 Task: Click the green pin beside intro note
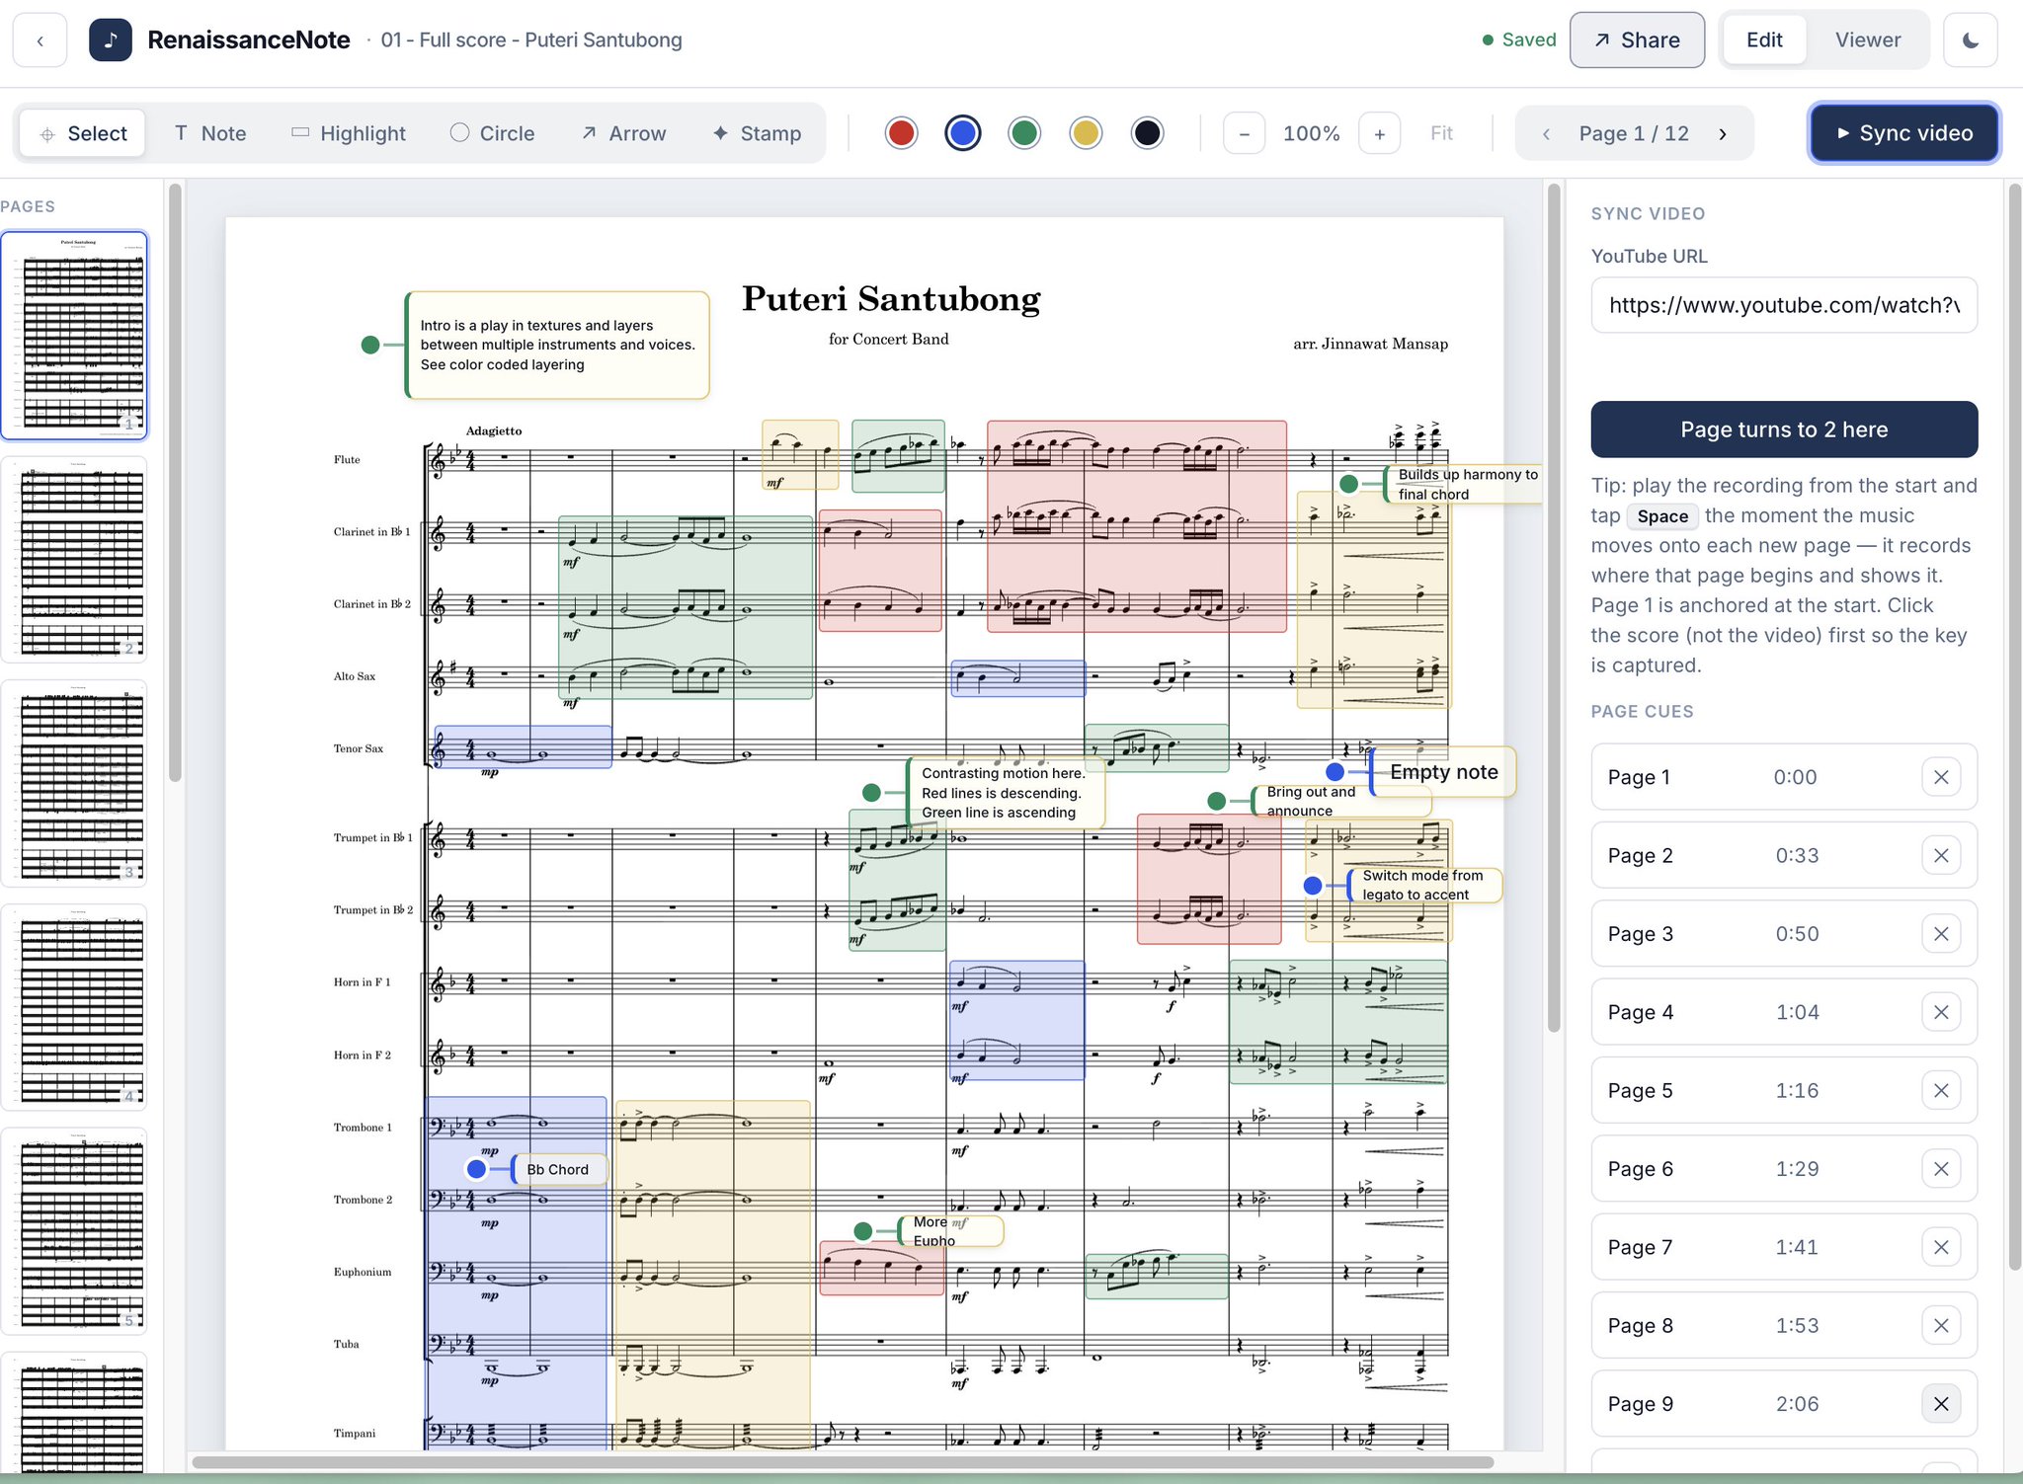[x=370, y=345]
